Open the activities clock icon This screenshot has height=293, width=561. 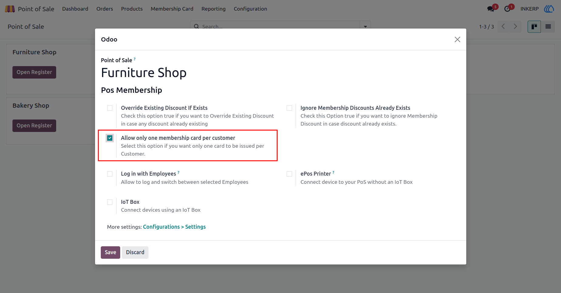[x=507, y=9]
